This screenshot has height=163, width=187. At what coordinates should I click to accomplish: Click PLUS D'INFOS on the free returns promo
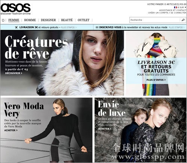coord(156,80)
